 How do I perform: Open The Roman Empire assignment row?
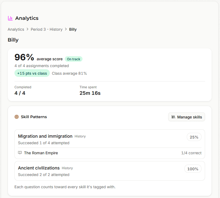point(110,153)
